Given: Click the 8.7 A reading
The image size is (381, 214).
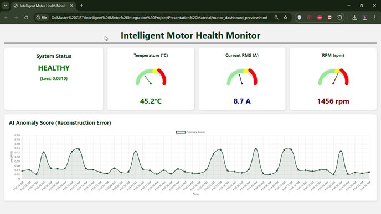Looking at the screenshot, I should (x=242, y=101).
